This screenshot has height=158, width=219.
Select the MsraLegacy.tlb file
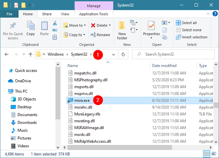tap(87, 114)
